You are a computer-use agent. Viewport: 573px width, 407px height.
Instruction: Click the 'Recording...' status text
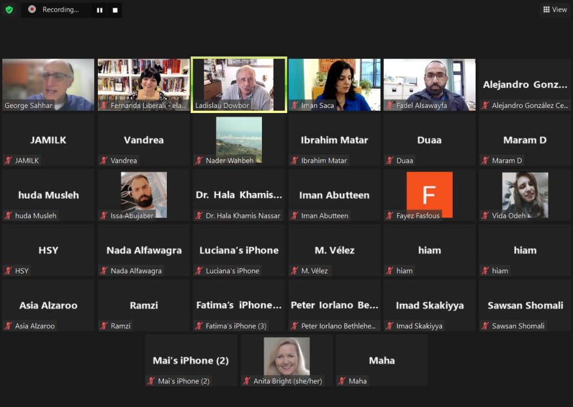pos(60,10)
